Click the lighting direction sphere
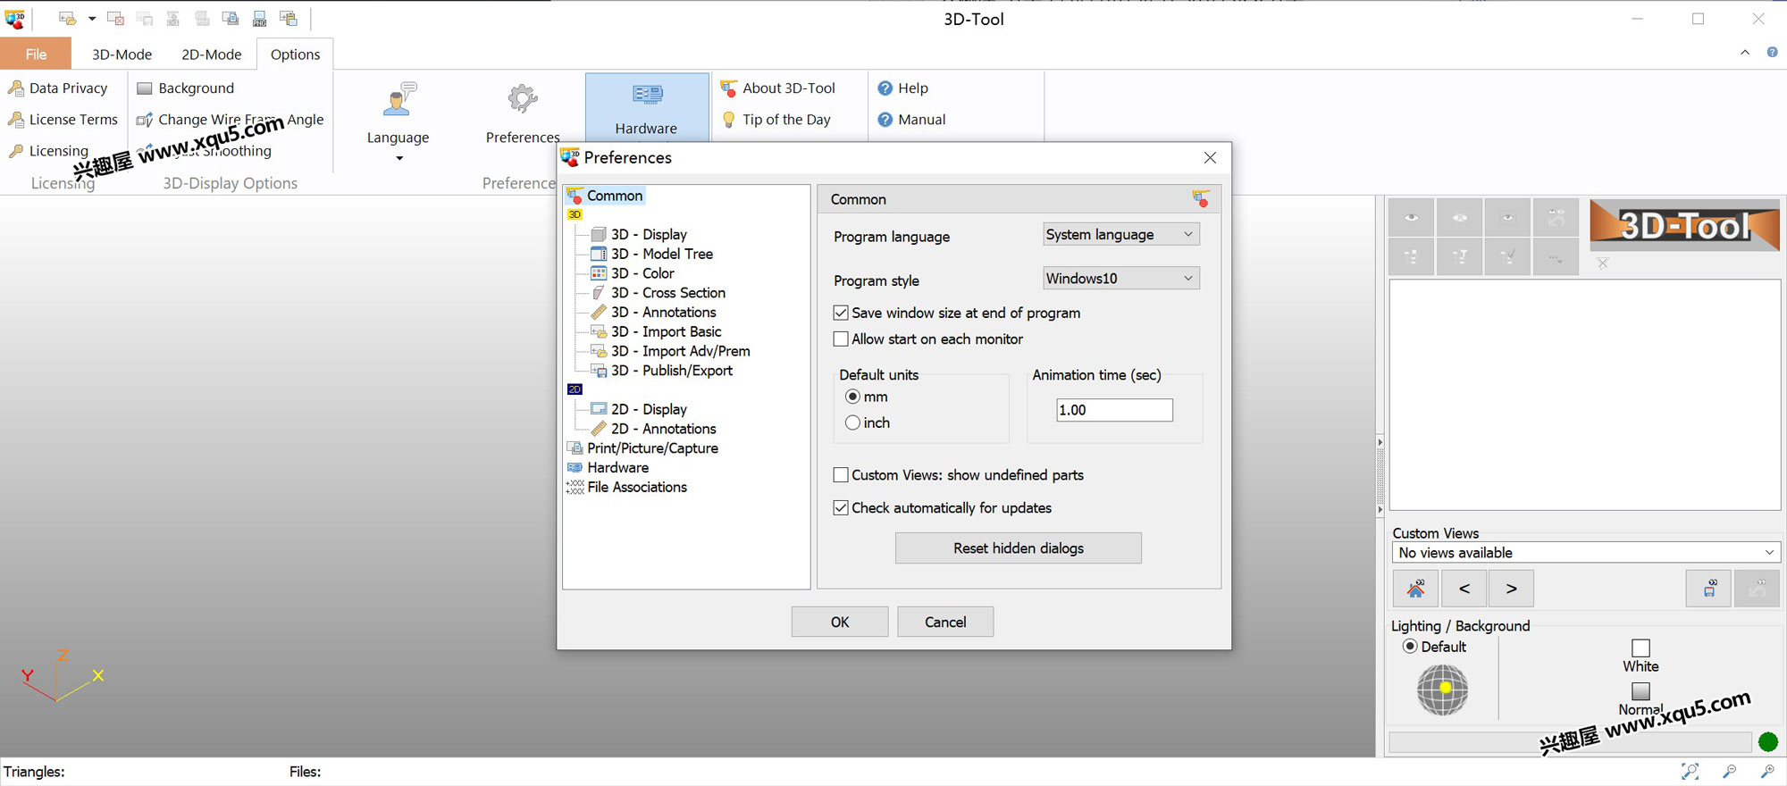This screenshot has width=1787, height=786. [x=1442, y=690]
